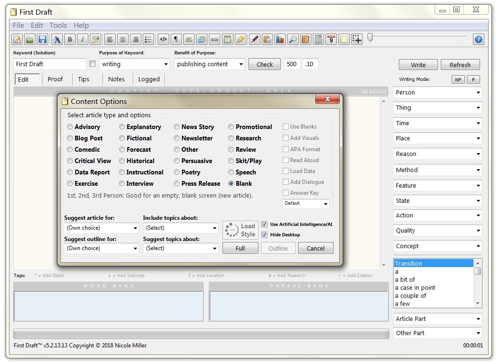Select the Advisory article type

[70, 127]
